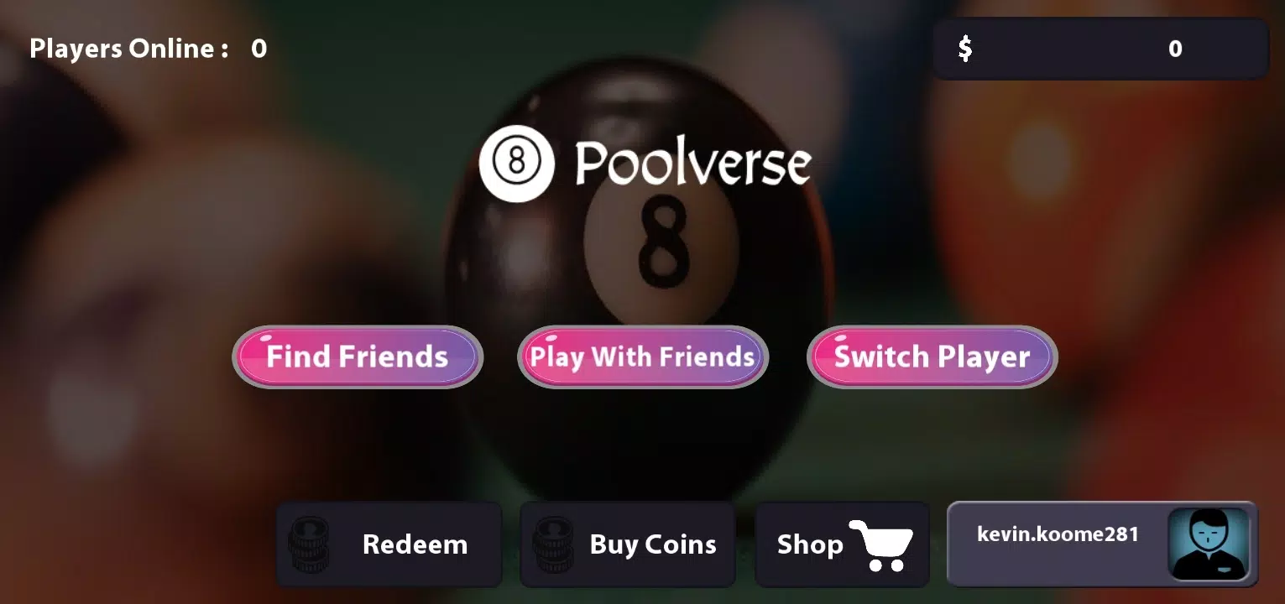Click the coin stack icon beside Redeem
The height and width of the screenshot is (604, 1285).
tap(308, 545)
